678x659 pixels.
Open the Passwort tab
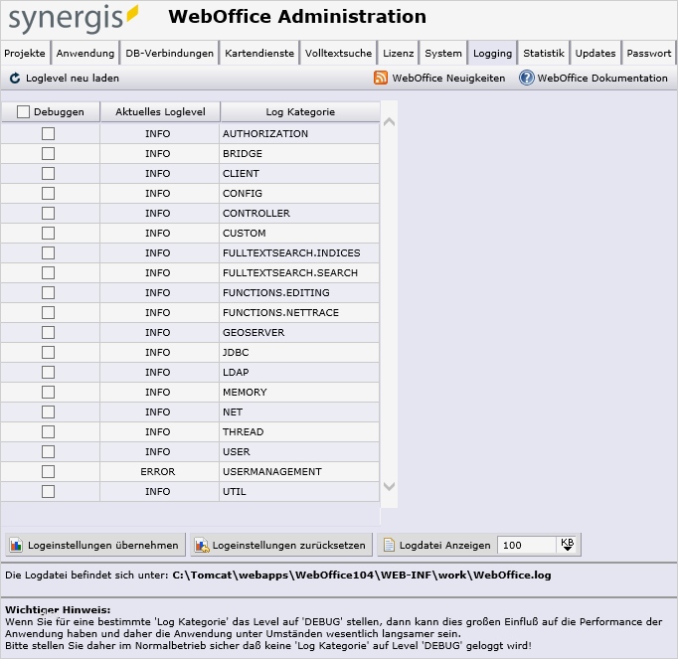tap(648, 54)
